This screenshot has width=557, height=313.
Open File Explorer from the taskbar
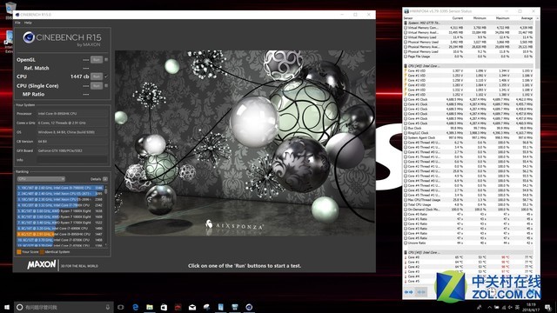click(150, 307)
